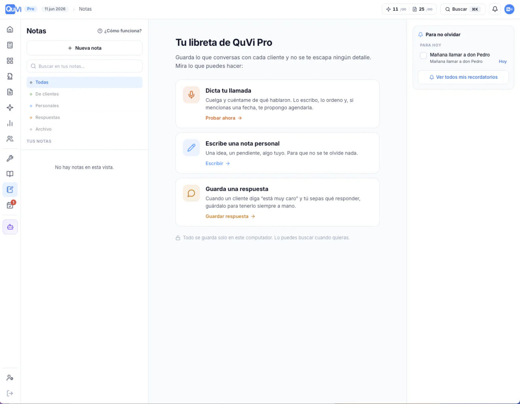Click the Dicta tu llamada heading
This screenshot has width=520, height=404.
click(x=228, y=91)
